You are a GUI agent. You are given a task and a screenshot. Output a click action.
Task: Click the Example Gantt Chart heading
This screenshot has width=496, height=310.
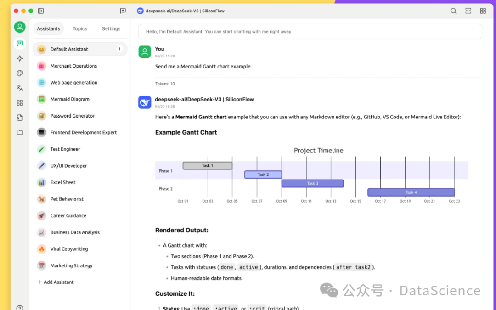[186, 133]
